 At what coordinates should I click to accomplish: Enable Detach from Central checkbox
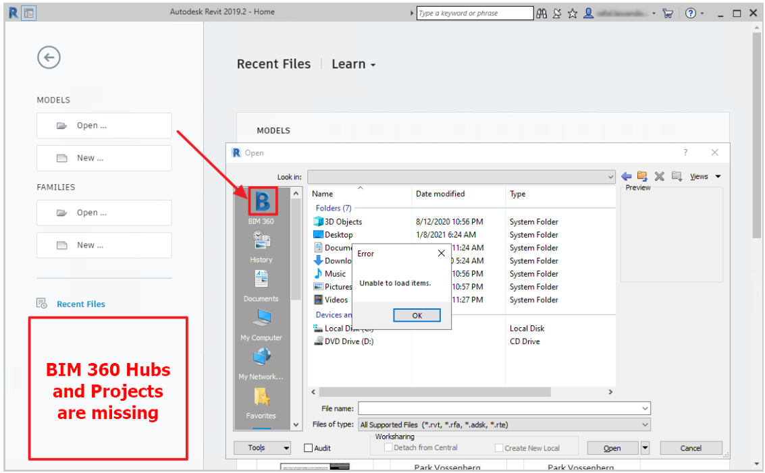[388, 447]
